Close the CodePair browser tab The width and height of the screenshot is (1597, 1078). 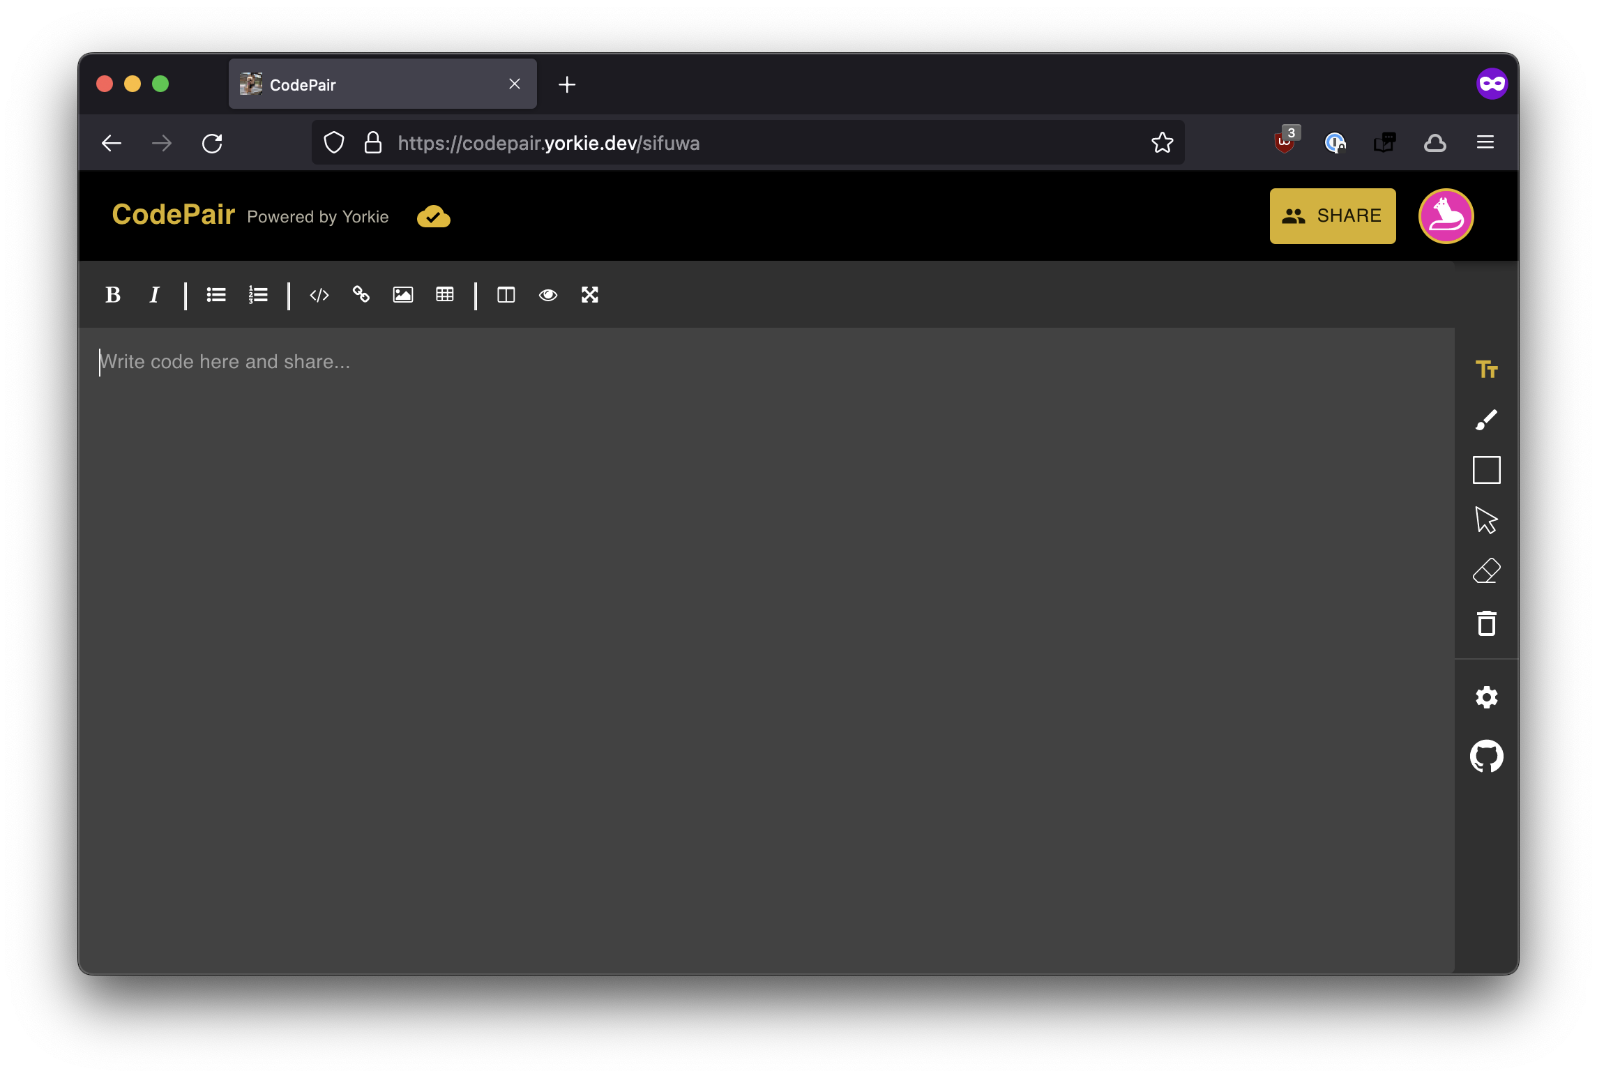pyautogui.click(x=515, y=84)
